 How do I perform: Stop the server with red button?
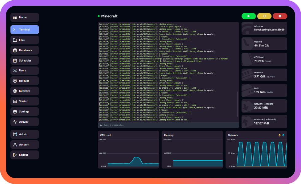click(x=280, y=16)
